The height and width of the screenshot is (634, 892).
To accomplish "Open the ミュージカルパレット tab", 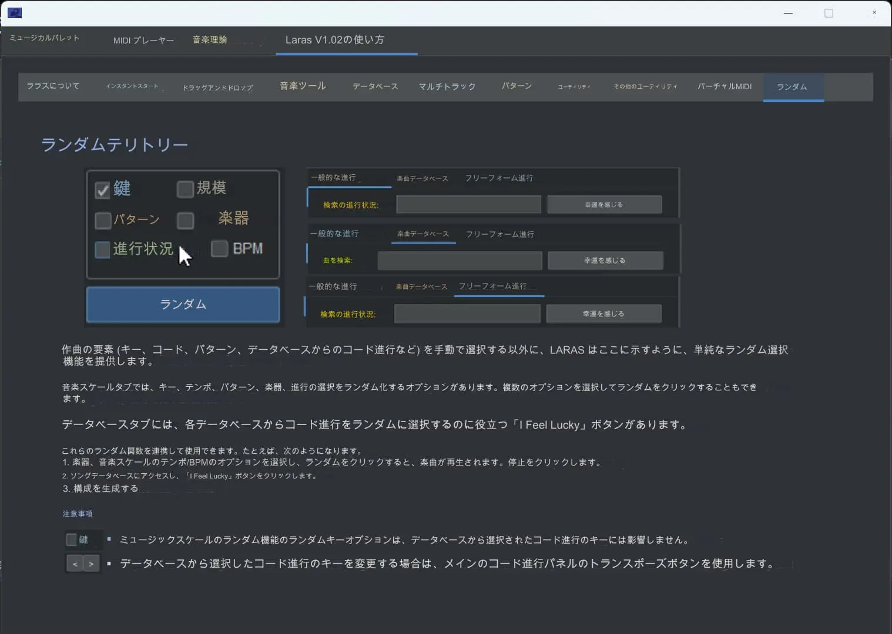I will click(45, 38).
